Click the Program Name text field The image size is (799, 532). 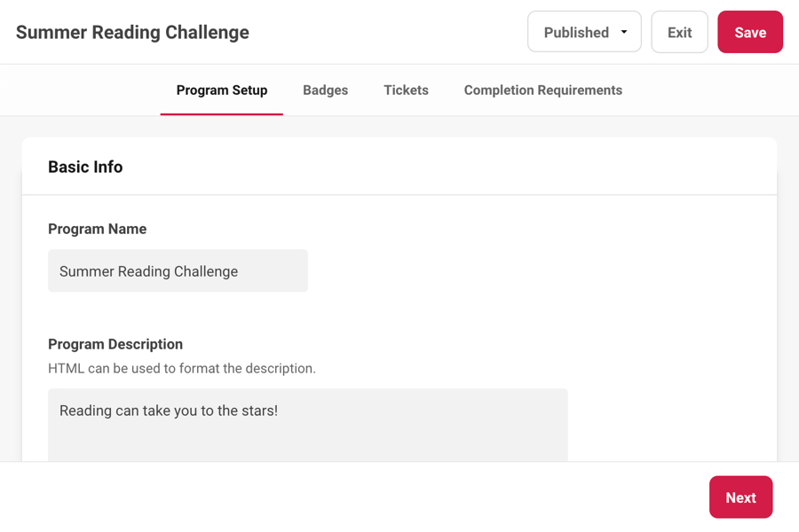click(178, 270)
